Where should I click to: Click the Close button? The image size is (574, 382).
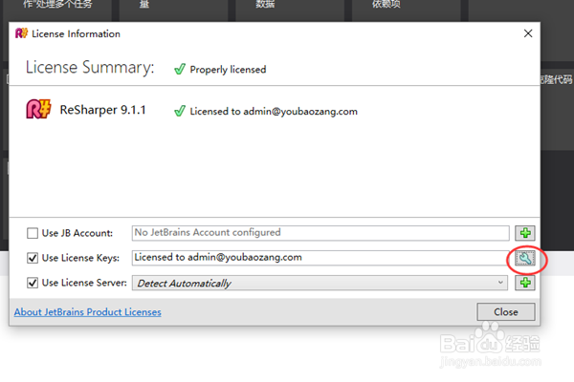pyautogui.click(x=505, y=312)
